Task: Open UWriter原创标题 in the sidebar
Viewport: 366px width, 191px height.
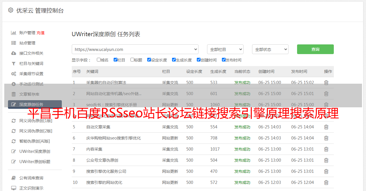Action: click(35, 162)
